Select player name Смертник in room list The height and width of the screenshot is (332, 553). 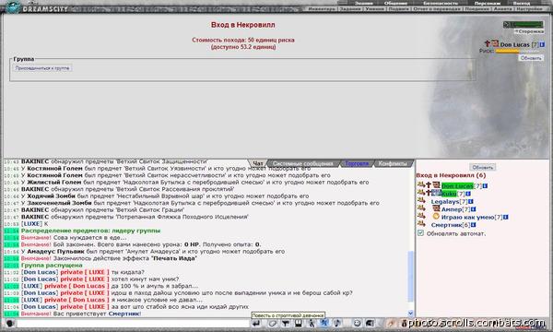click(x=446, y=225)
